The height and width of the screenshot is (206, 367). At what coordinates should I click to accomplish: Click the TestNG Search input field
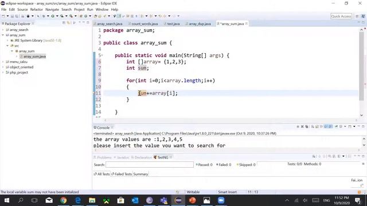(150, 165)
